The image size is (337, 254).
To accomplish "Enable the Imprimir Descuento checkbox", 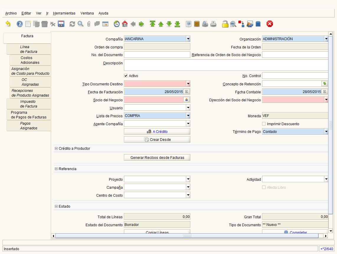I will coord(264,124).
